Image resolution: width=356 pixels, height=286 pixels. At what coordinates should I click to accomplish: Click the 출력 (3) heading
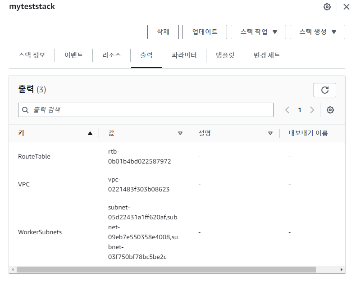[32, 89]
